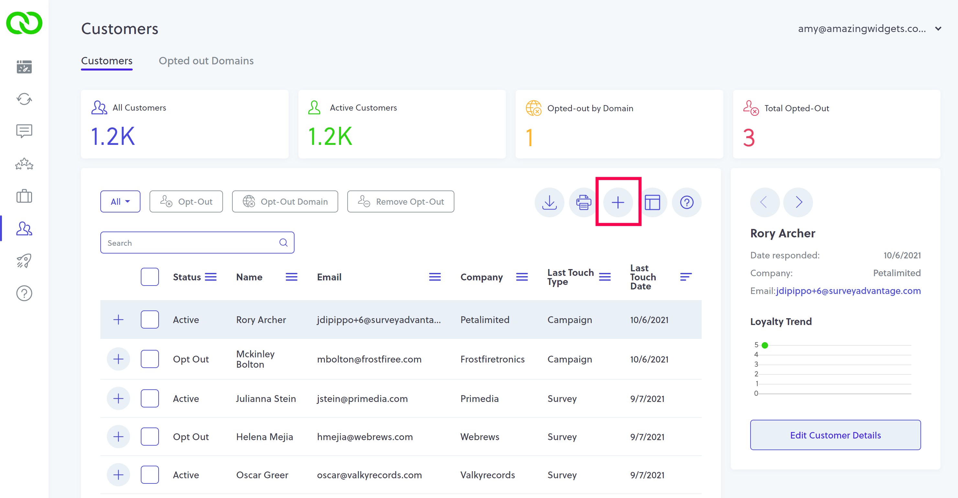Expand the Mckinley Bolton row

[118, 359]
